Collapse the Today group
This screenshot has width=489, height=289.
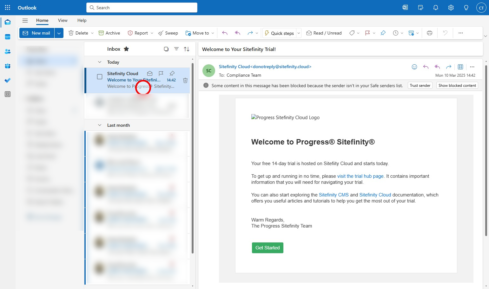click(x=100, y=62)
